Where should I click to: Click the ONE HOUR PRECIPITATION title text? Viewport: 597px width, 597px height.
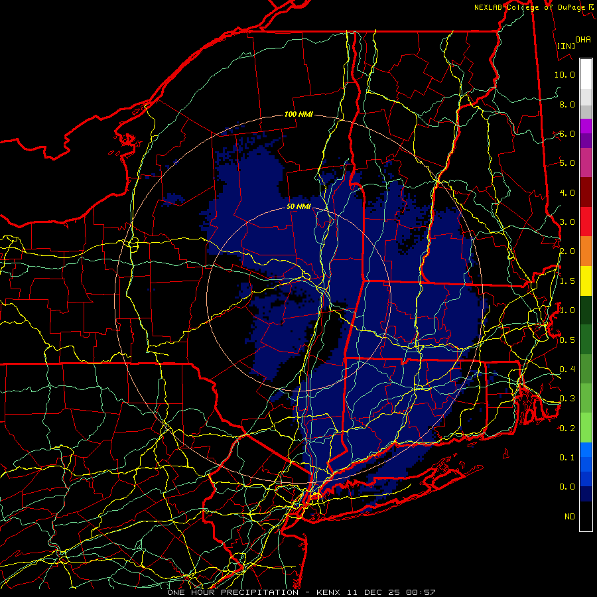(x=233, y=592)
